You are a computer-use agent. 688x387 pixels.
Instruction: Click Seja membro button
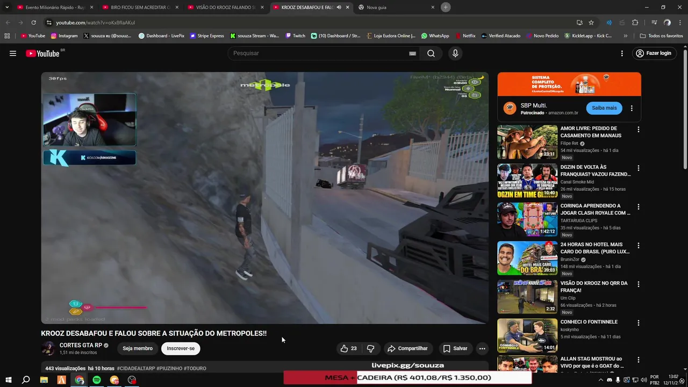(x=138, y=348)
